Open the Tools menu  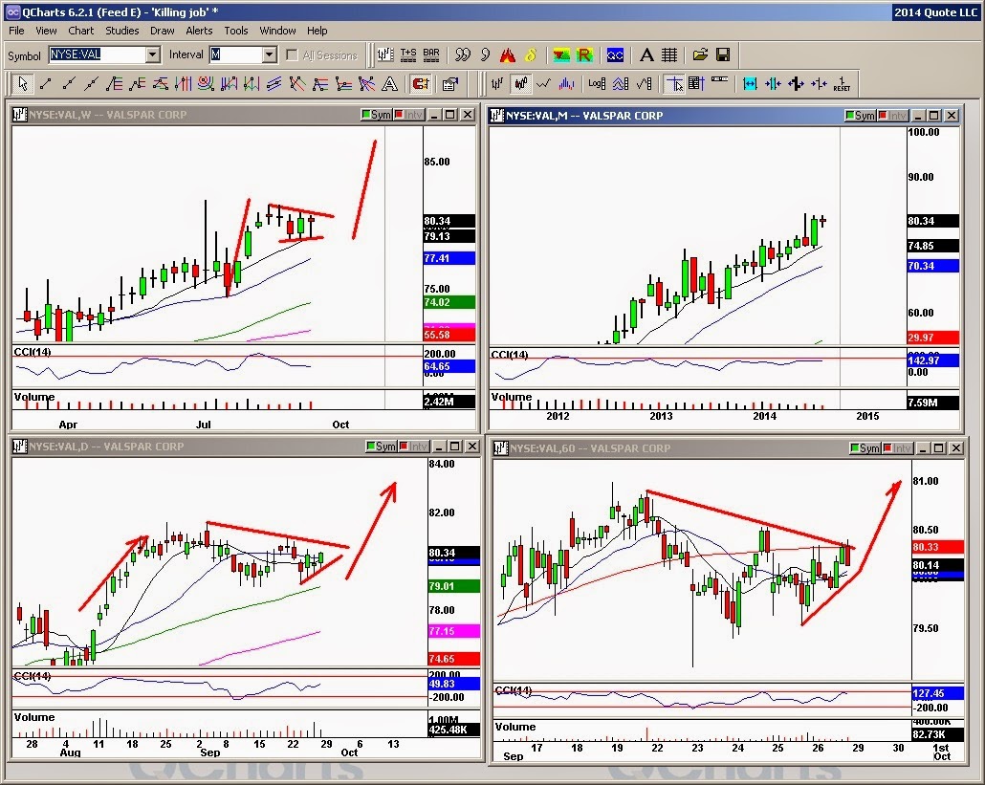pyautogui.click(x=236, y=31)
